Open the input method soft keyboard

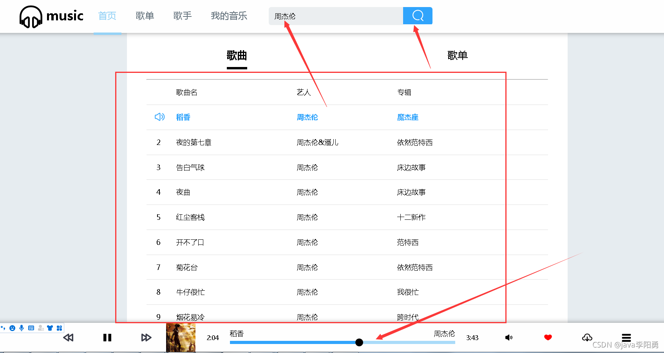(31, 328)
